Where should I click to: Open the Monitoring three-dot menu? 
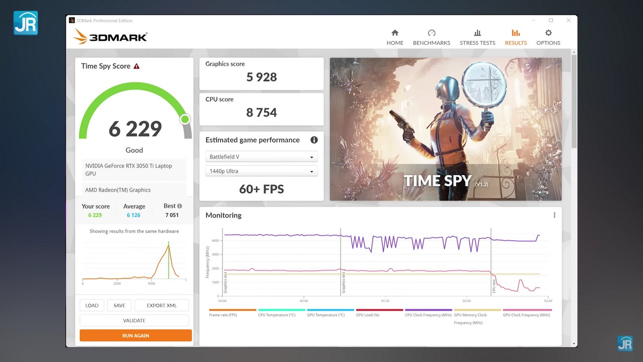click(x=554, y=215)
